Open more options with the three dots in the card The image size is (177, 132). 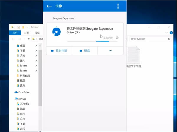click(110, 51)
